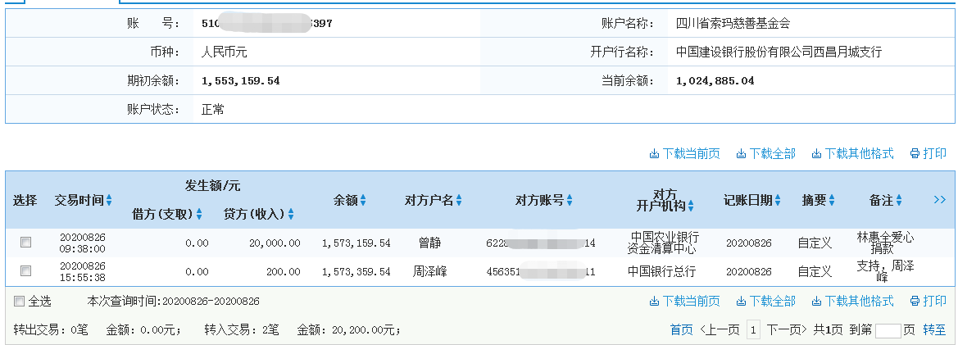Click bottom 下载当前页 link
The height and width of the screenshot is (345, 958).
pyautogui.click(x=684, y=301)
